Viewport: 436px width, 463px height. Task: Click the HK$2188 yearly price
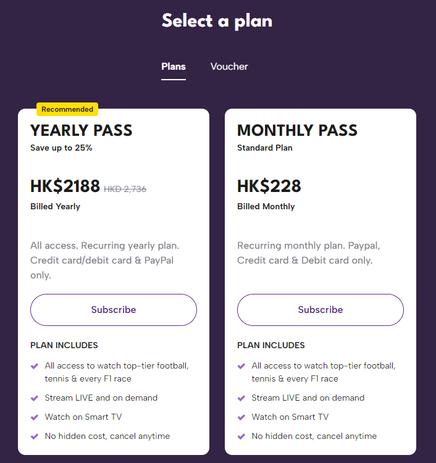[x=65, y=186]
